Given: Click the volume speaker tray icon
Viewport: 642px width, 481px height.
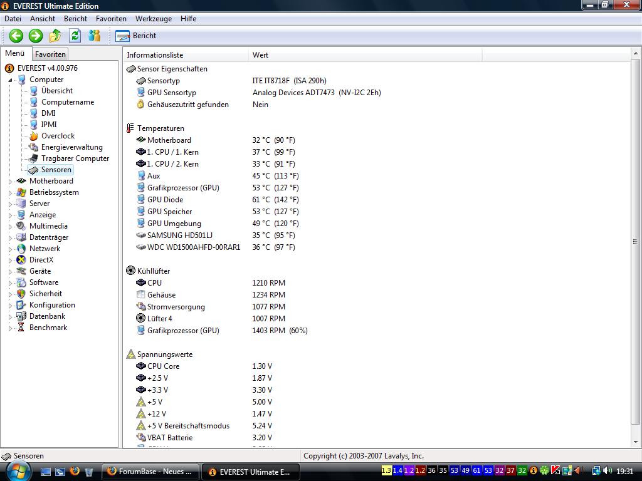Looking at the screenshot, I should [x=608, y=471].
